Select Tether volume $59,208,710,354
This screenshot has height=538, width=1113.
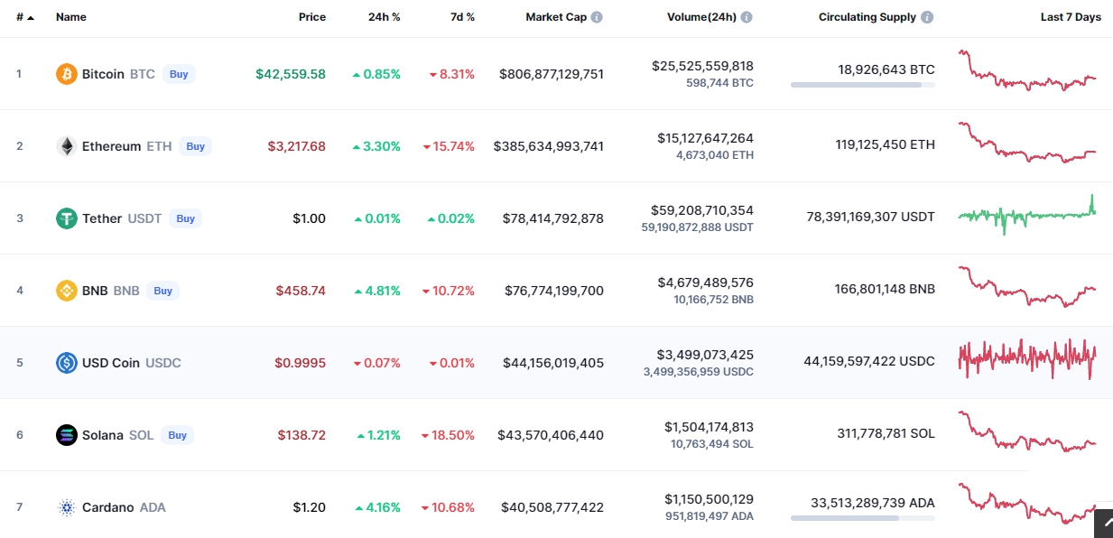[702, 210]
